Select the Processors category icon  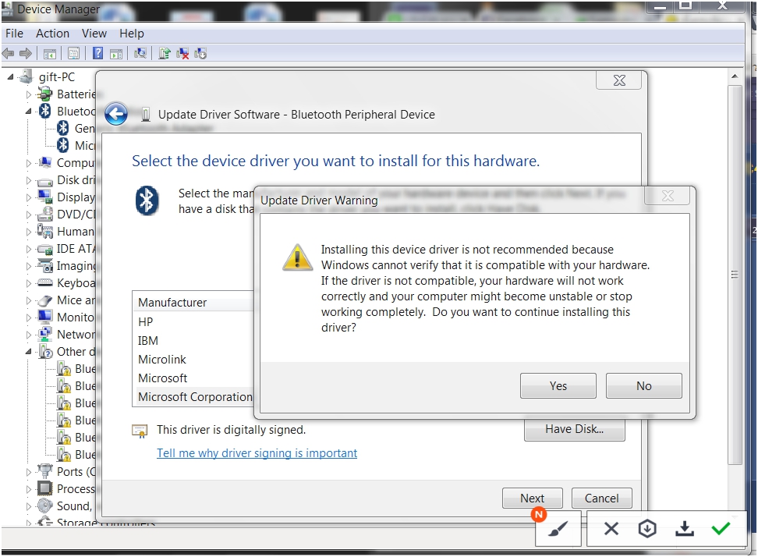44,488
